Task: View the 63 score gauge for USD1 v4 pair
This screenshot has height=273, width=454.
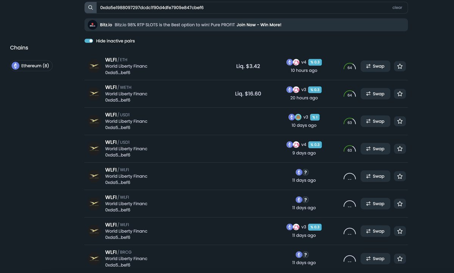Action: pos(349,149)
